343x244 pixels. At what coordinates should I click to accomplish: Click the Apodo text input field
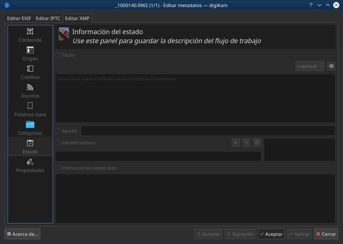click(208, 131)
